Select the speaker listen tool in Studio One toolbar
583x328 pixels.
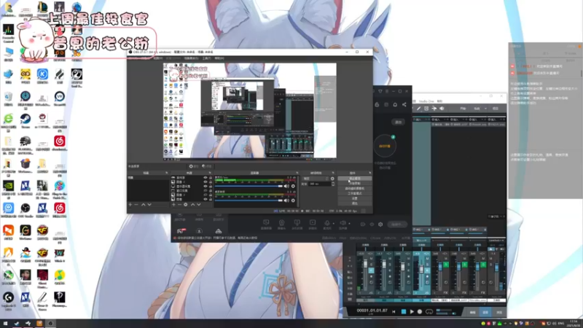coord(442,108)
